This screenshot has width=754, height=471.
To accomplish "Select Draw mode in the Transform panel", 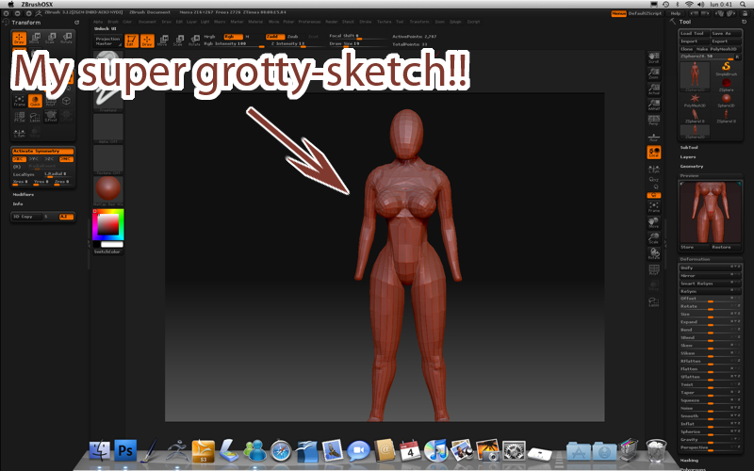I will click(19, 39).
